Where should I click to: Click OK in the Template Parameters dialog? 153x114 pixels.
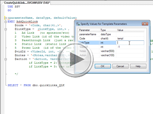[x=103, y=66]
